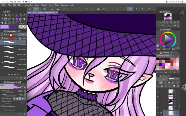
Task: Flip canvas horizontally in Navigator
Action: click(175, 26)
